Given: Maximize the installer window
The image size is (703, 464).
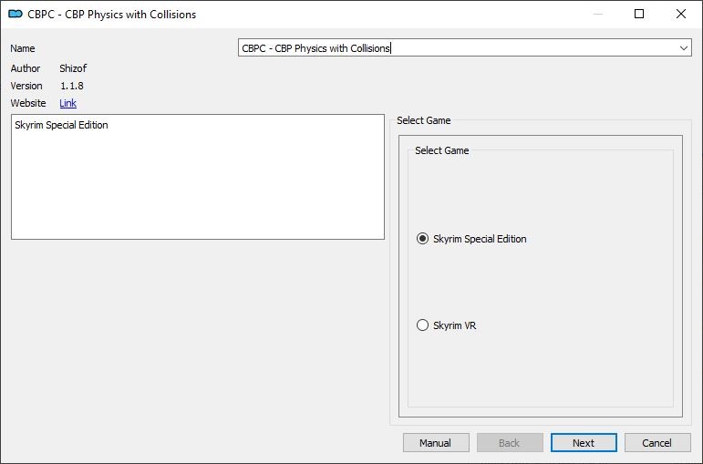Looking at the screenshot, I should (x=639, y=15).
